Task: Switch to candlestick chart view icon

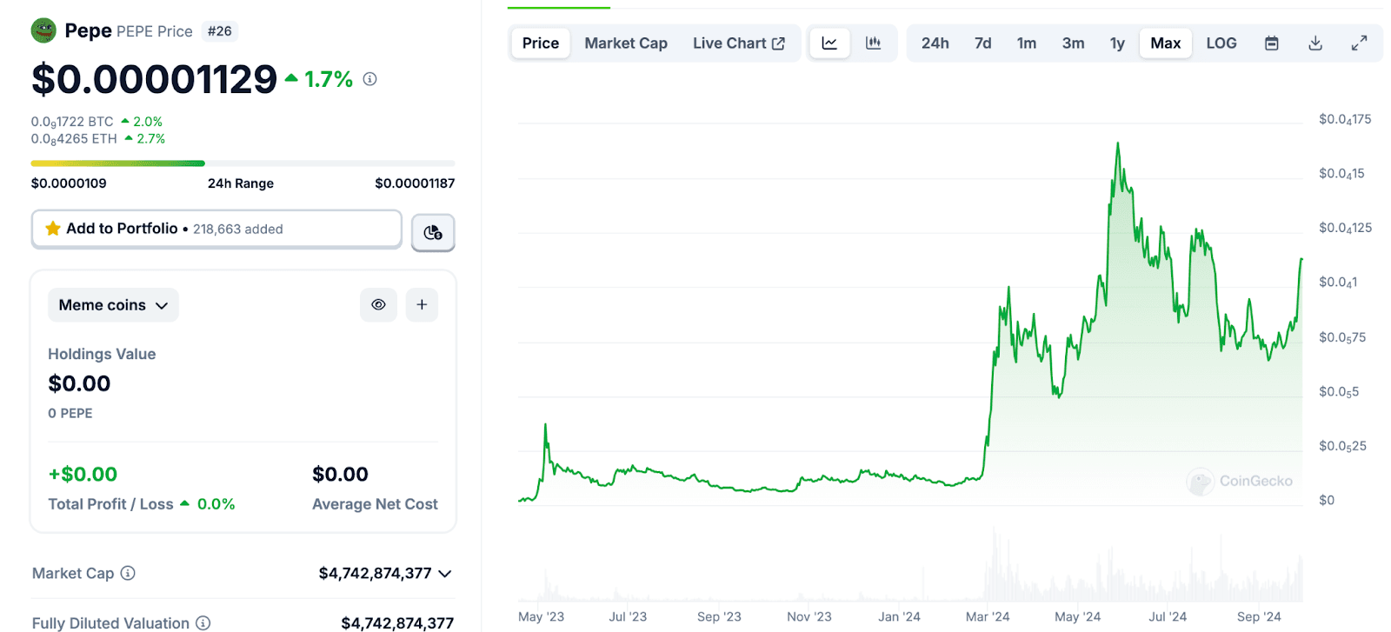Action: [x=874, y=43]
